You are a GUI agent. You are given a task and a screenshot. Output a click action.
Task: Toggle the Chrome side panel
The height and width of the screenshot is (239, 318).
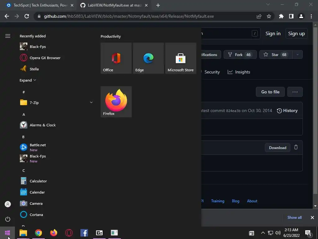(291, 16)
